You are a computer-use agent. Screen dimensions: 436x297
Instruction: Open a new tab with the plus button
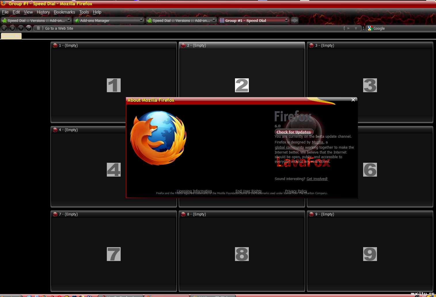pyautogui.click(x=294, y=20)
